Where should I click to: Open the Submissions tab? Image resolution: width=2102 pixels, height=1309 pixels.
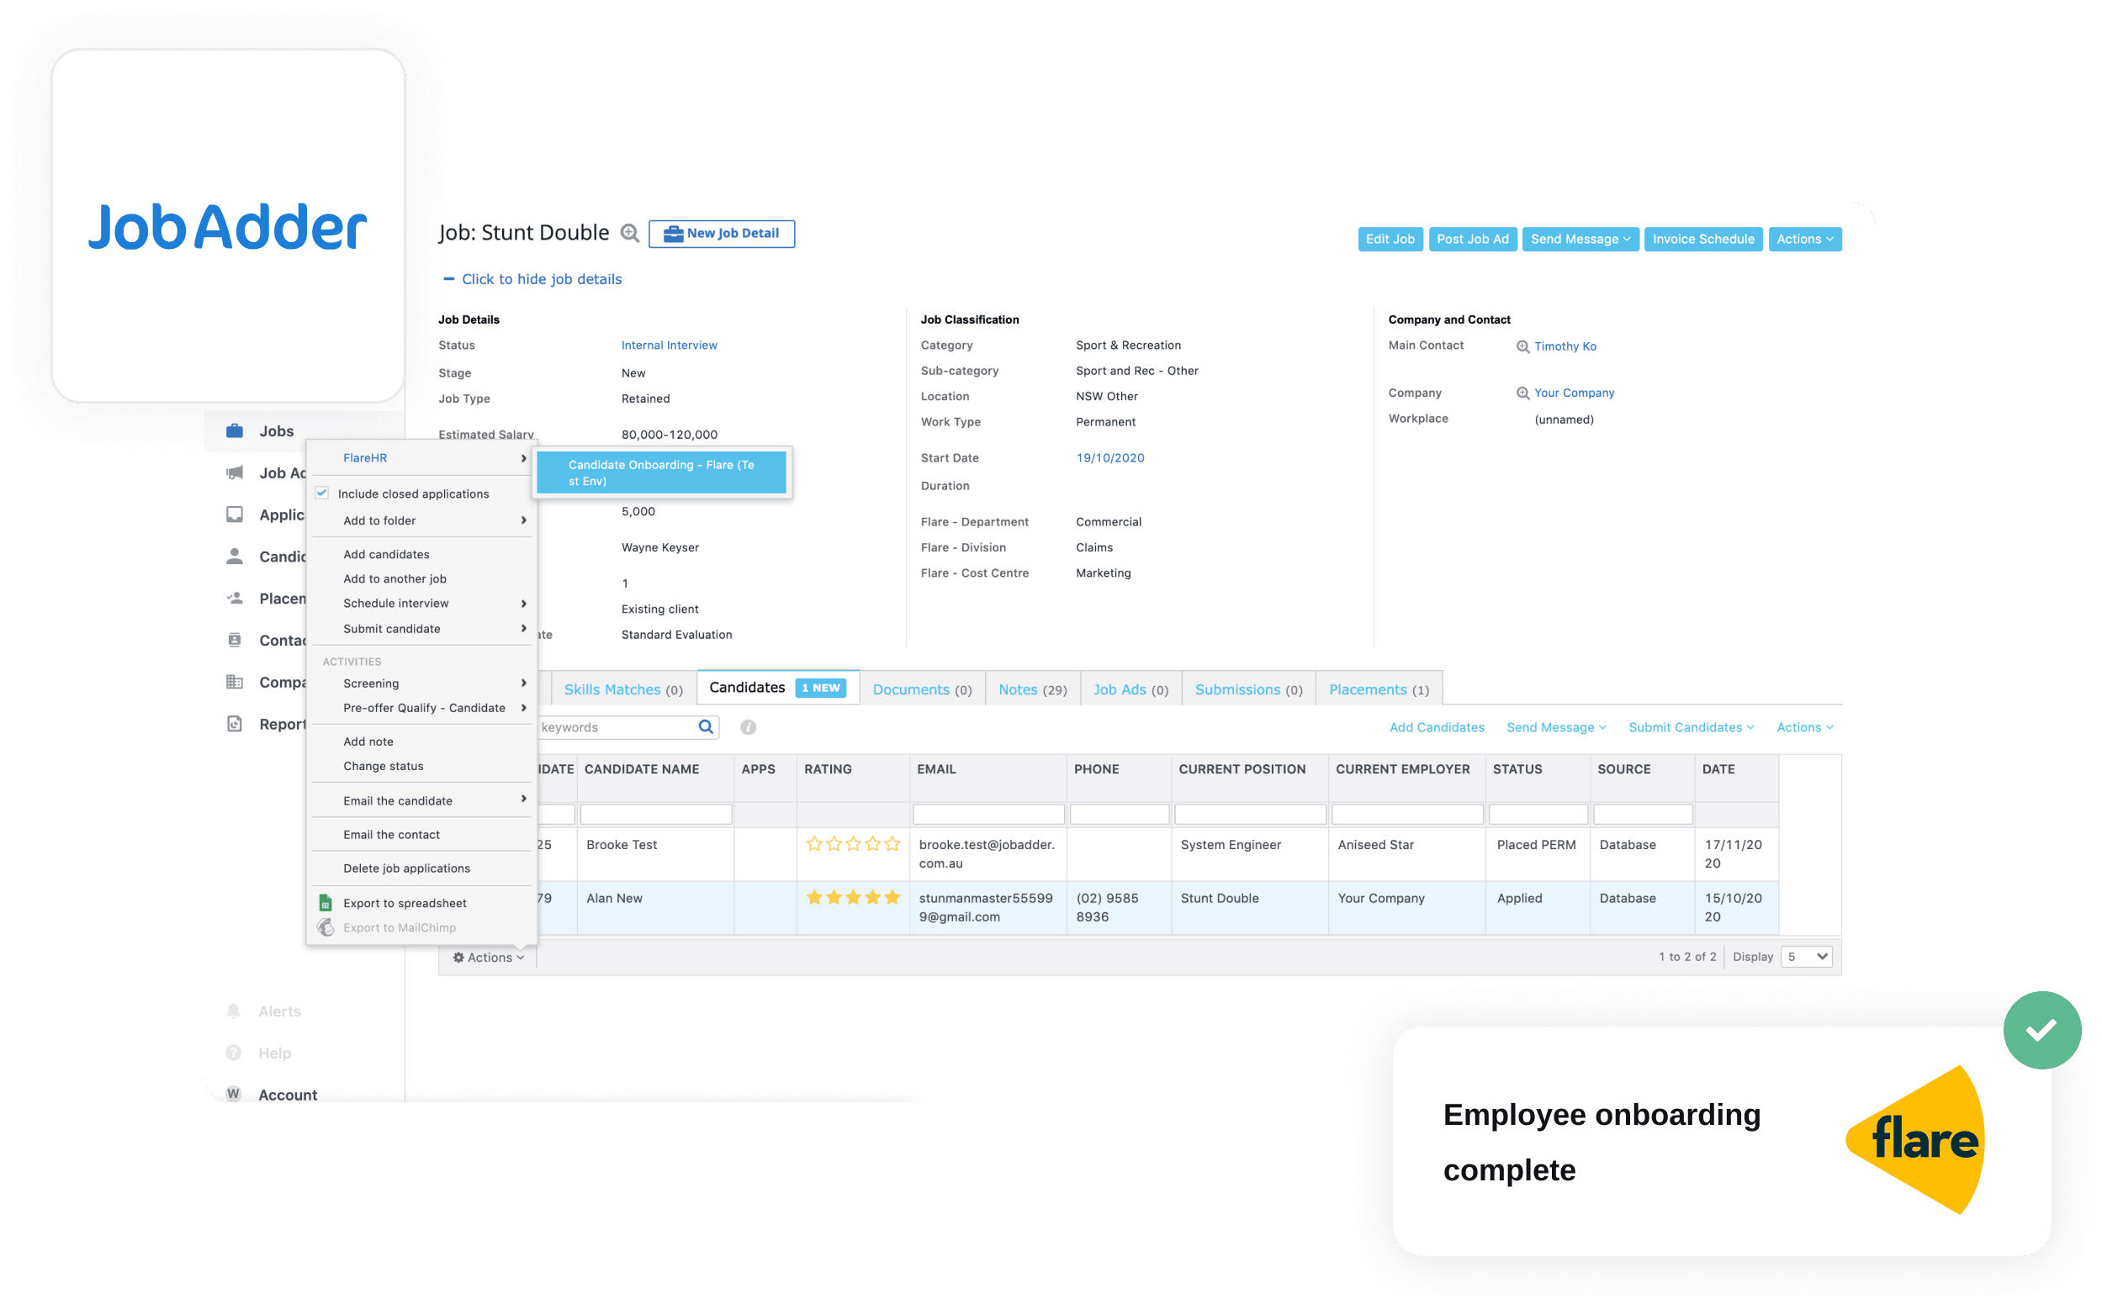point(1249,689)
